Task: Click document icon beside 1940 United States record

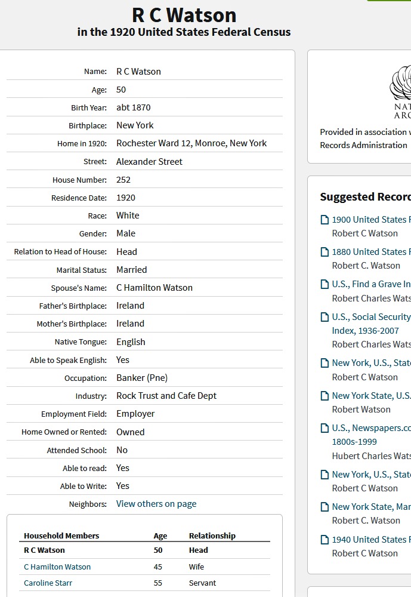Action: click(x=325, y=540)
